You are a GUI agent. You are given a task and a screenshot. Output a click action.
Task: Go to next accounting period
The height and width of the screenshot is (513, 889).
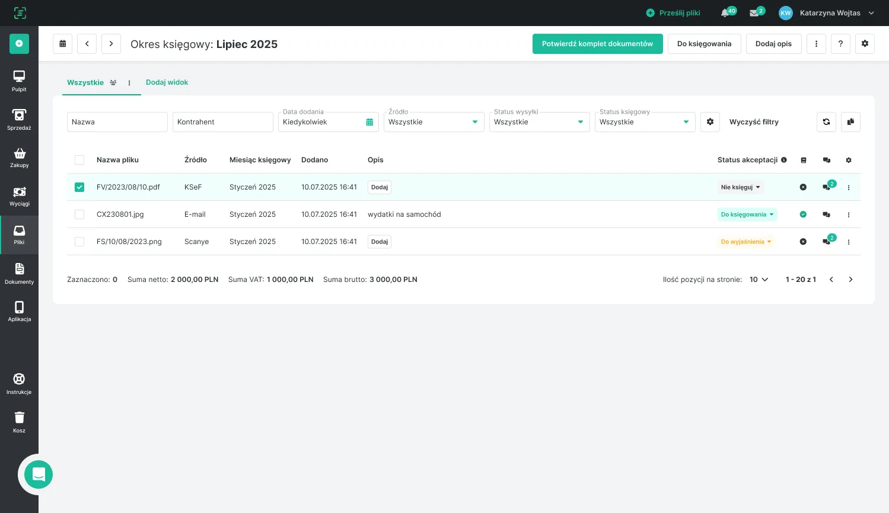pyautogui.click(x=111, y=44)
